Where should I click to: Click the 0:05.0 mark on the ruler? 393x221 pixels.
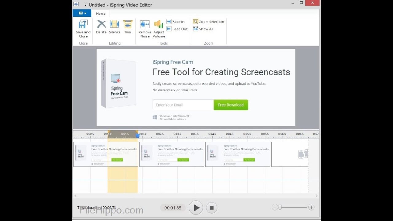[x=247, y=134]
